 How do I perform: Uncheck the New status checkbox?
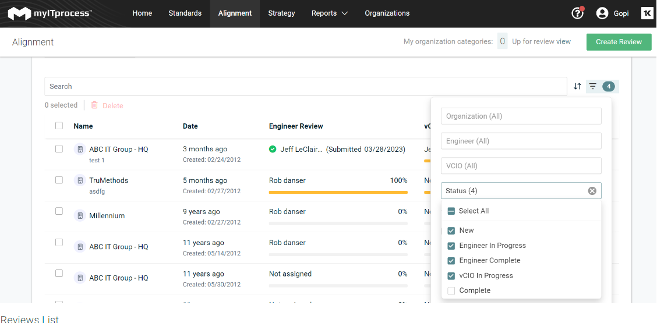(451, 230)
